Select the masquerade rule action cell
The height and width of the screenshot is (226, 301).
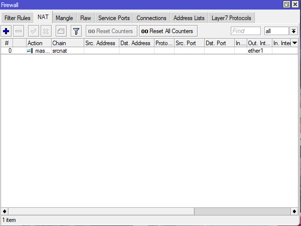(x=39, y=51)
